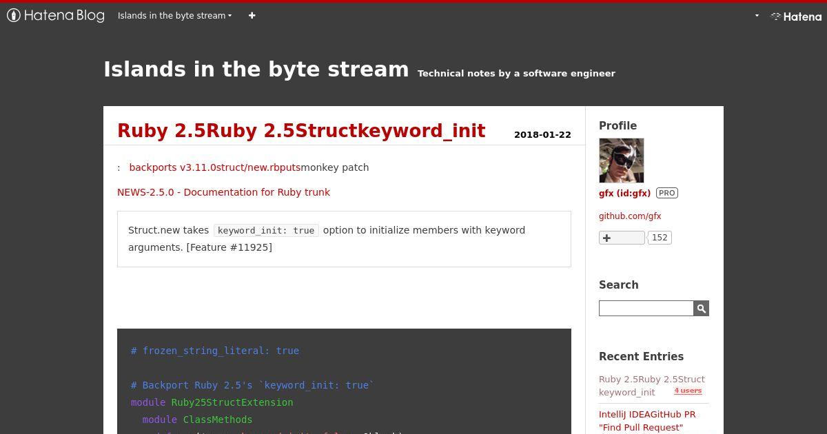Open the article title 'Ruby 2.5Ruby 2.5Structkeyword_init'
Image resolution: width=827 pixels, height=434 pixels.
pyautogui.click(x=301, y=131)
